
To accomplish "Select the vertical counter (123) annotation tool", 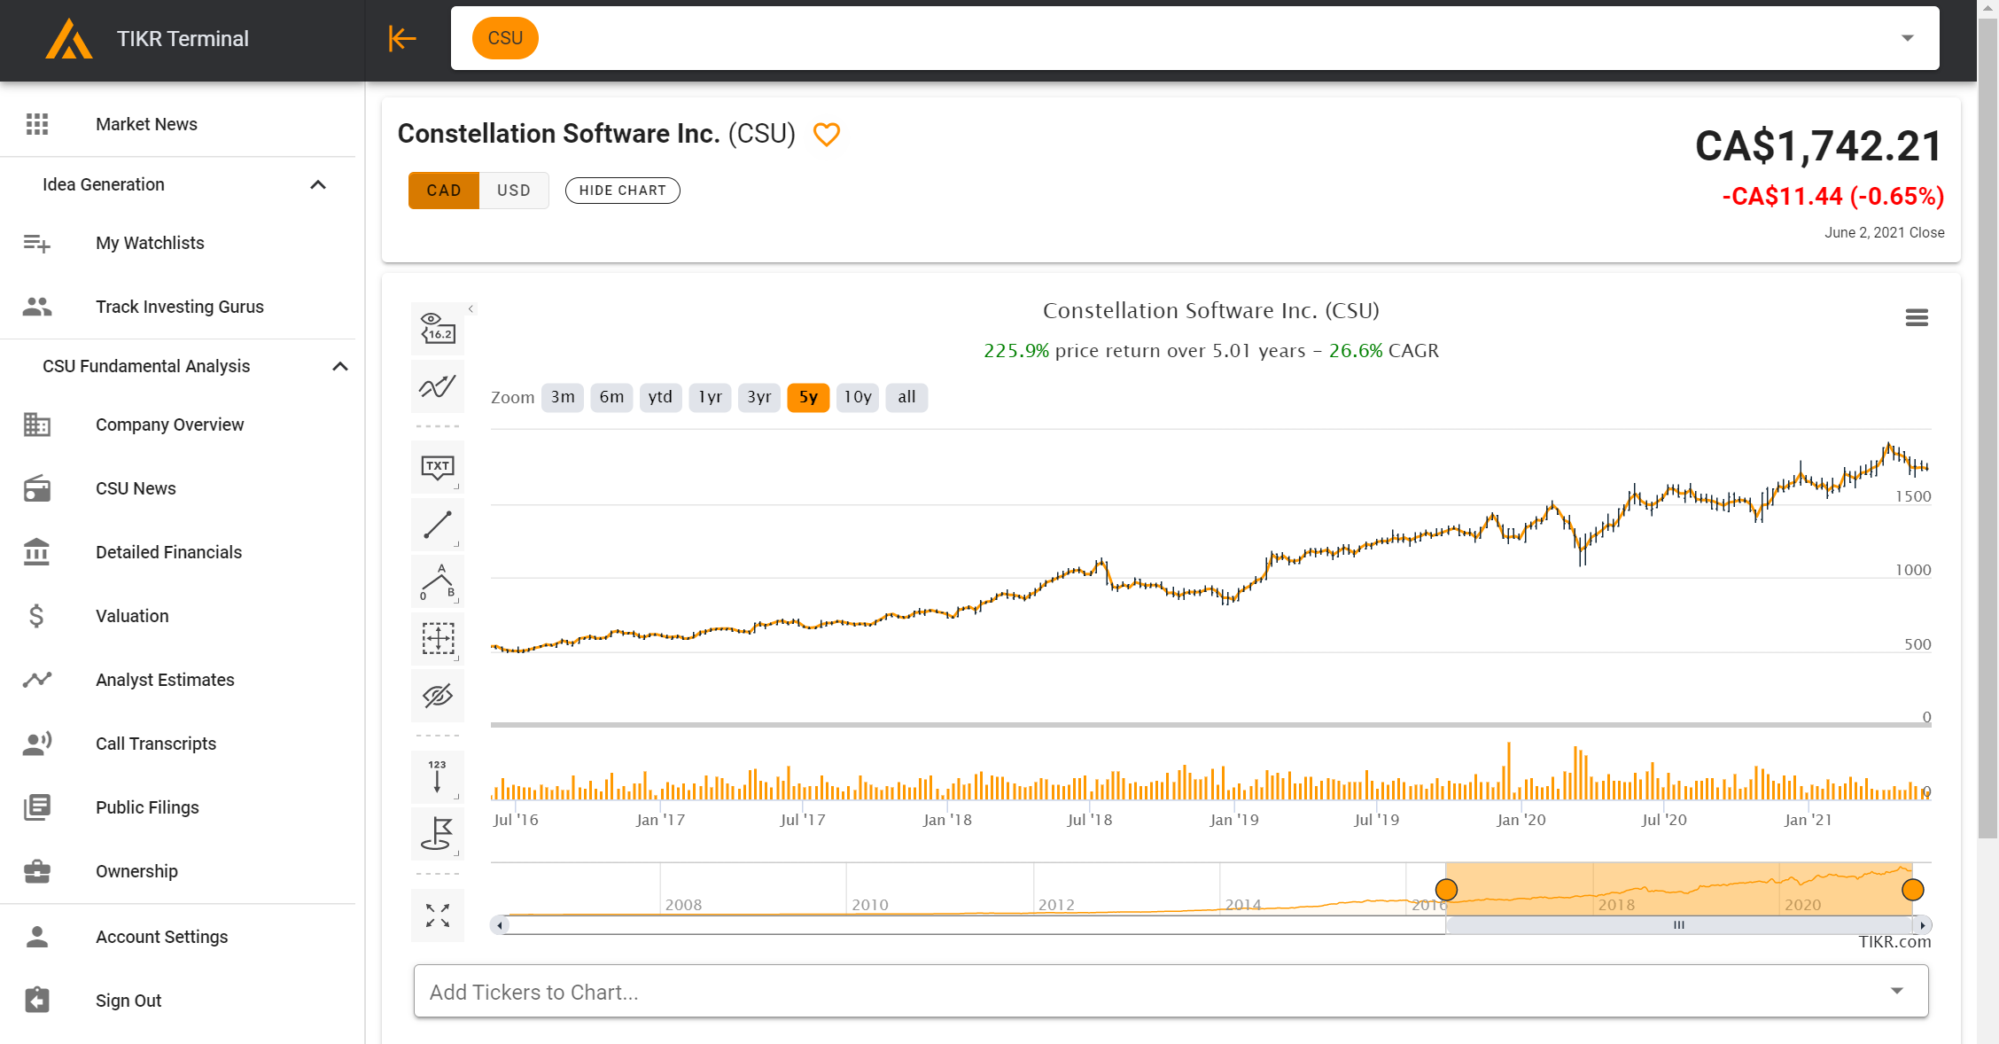I will tap(437, 776).
